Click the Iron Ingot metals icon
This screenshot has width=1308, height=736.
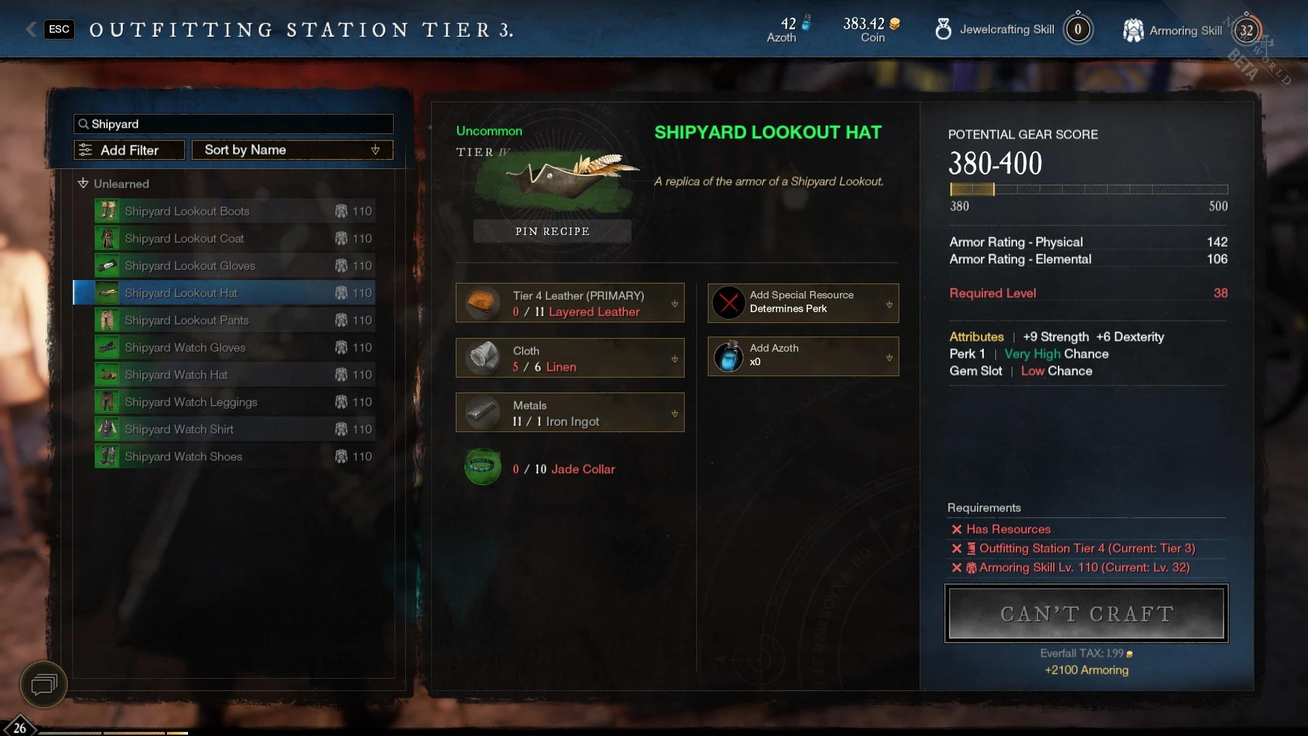click(482, 412)
